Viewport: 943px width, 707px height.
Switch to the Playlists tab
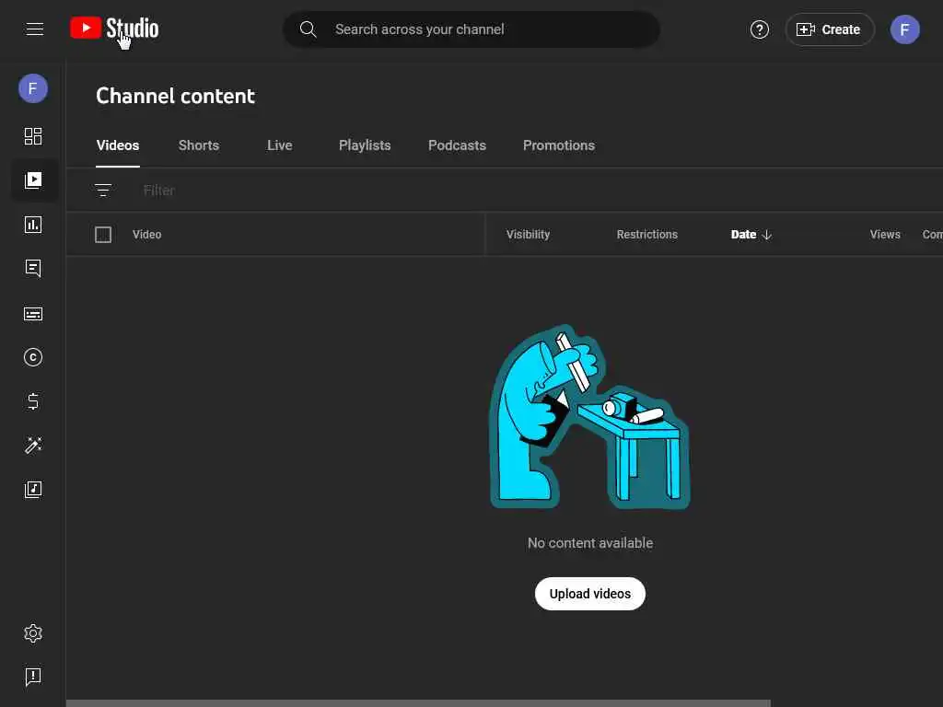365,145
